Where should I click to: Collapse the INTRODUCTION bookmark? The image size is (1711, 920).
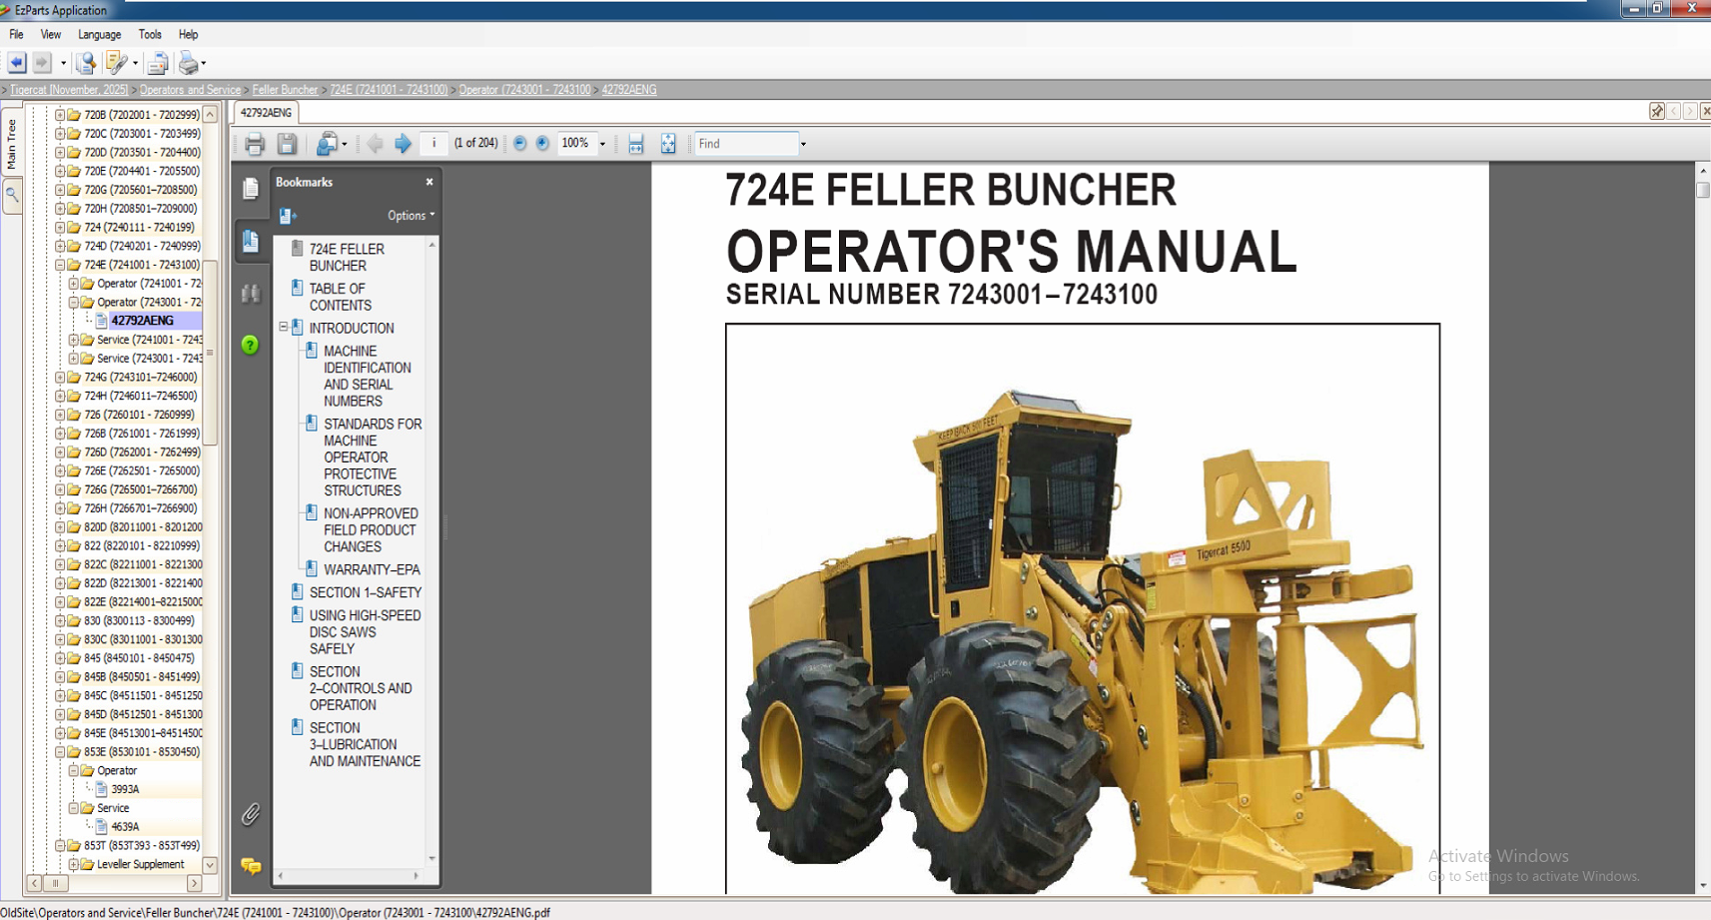point(283,328)
